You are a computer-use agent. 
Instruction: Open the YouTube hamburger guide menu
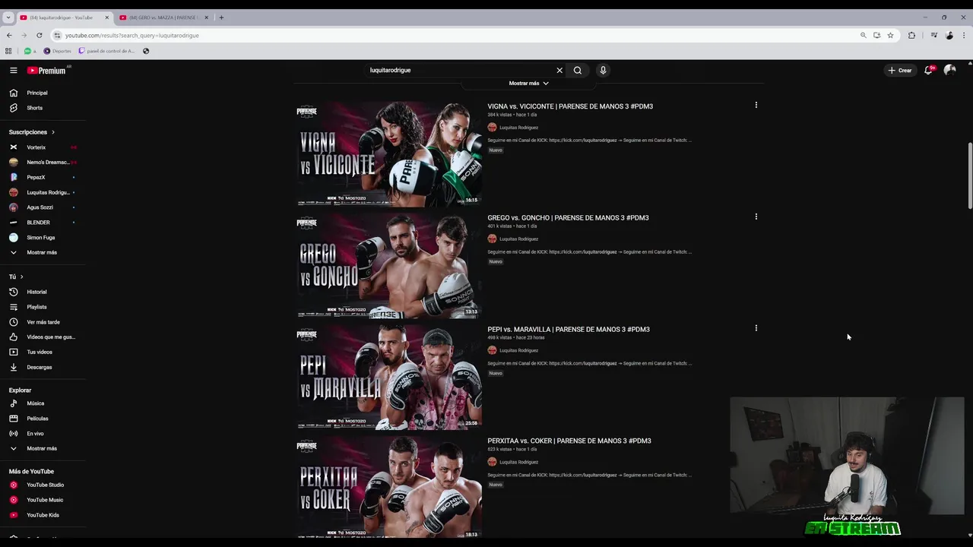13,70
